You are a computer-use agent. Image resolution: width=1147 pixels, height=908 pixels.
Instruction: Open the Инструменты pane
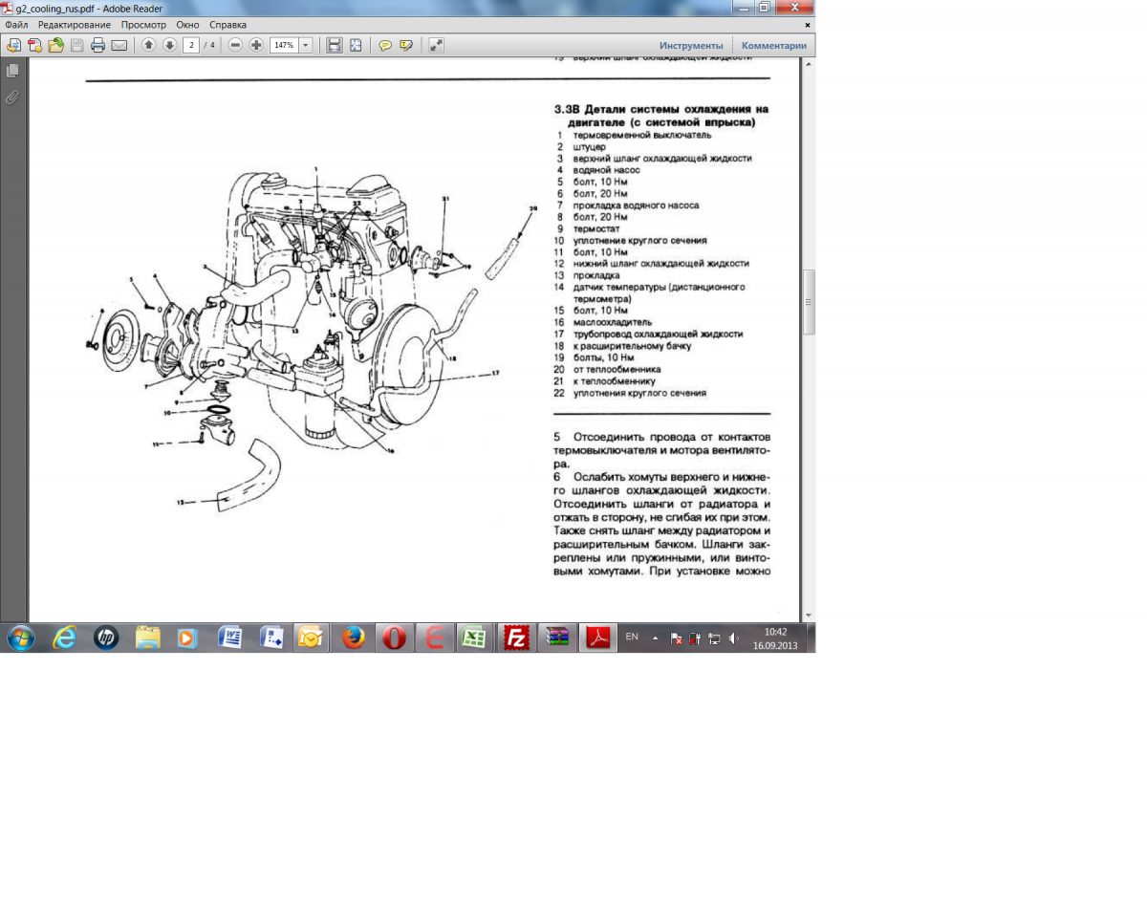click(690, 45)
